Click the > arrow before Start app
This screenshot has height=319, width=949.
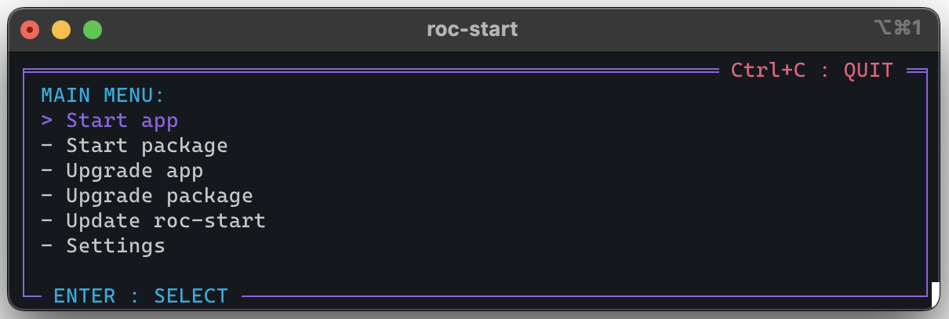click(x=47, y=121)
